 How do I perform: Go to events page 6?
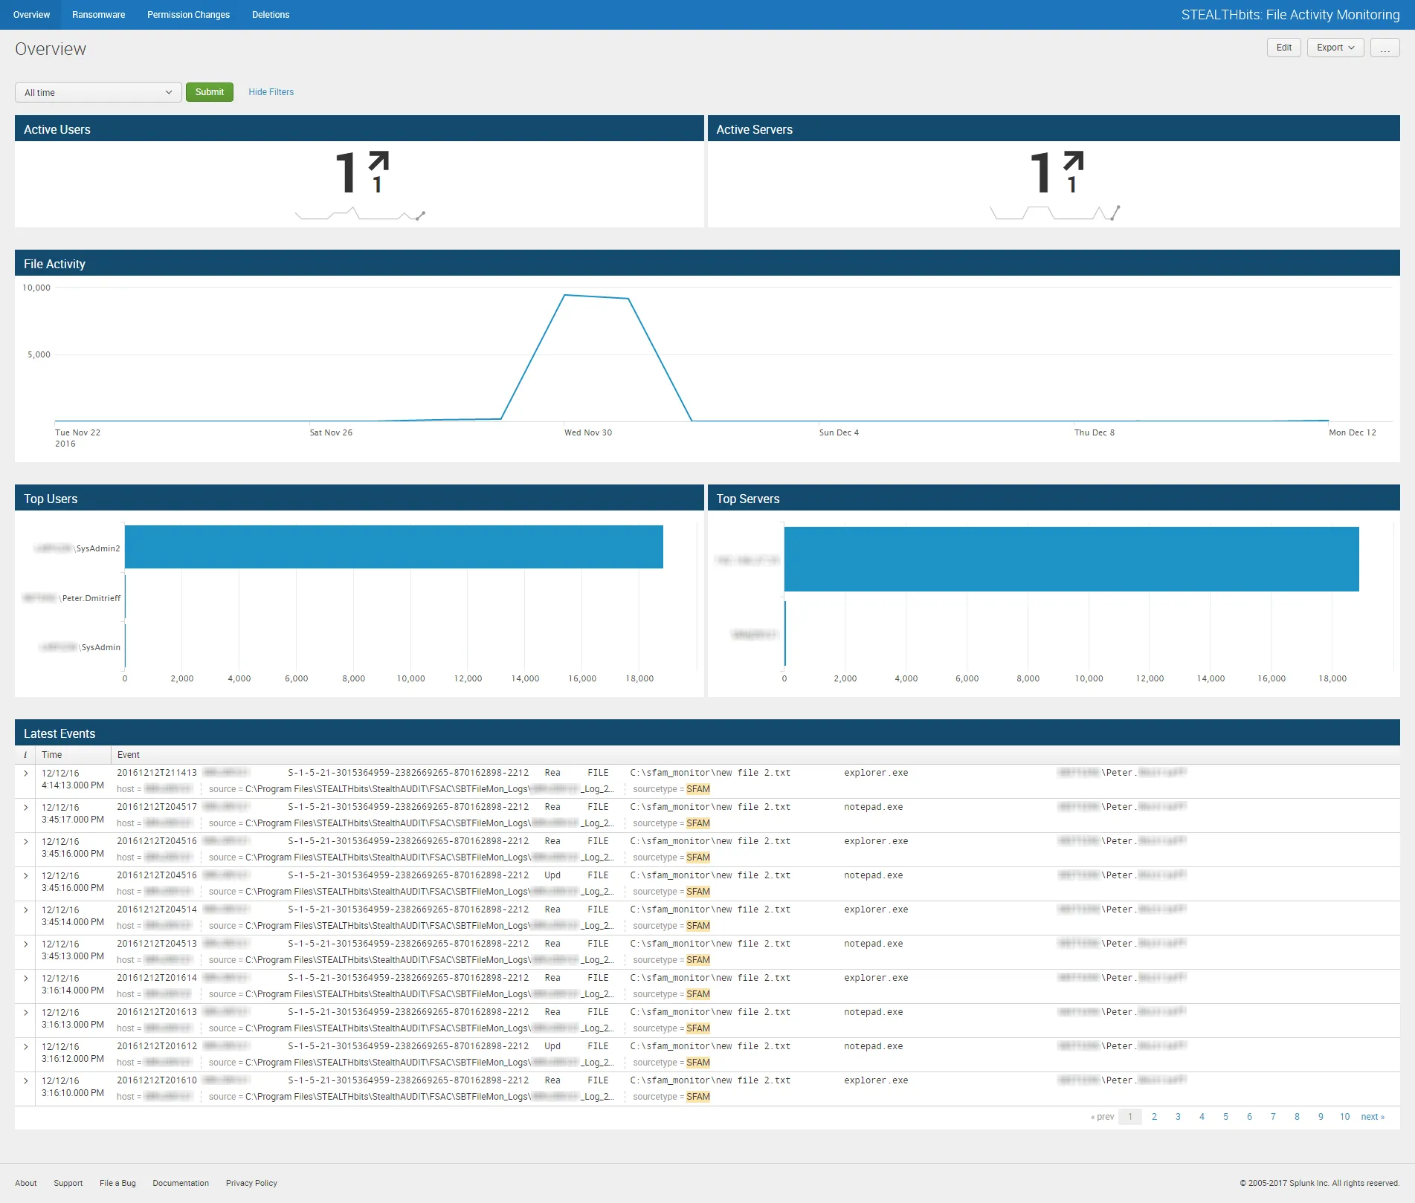pos(1249,1117)
